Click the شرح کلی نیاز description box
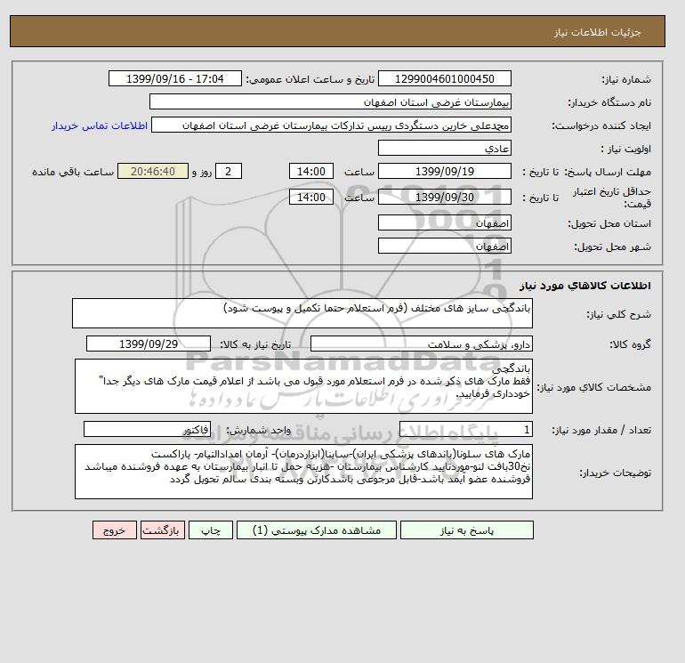The image size is (685, 663). [302, 313]
